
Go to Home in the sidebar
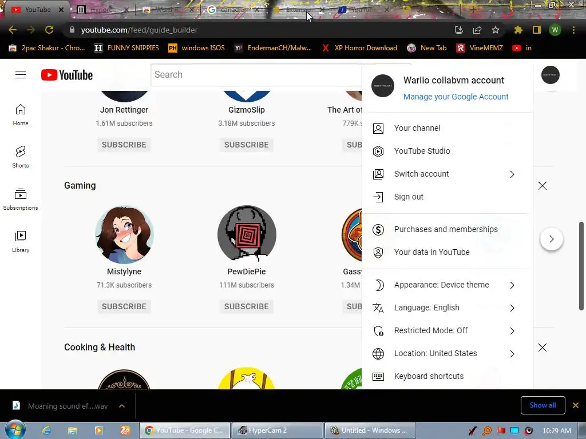(21, 114)
